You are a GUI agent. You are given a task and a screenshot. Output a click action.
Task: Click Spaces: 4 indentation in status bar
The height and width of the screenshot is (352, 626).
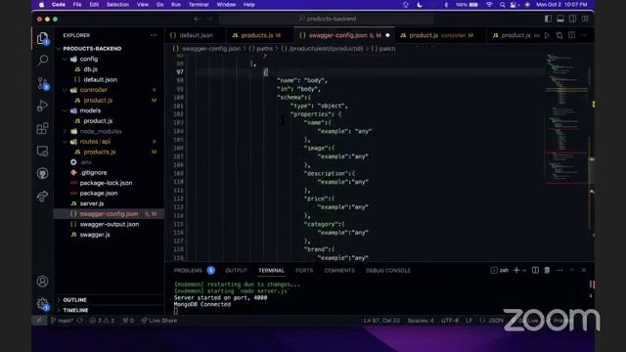[421, 321]
